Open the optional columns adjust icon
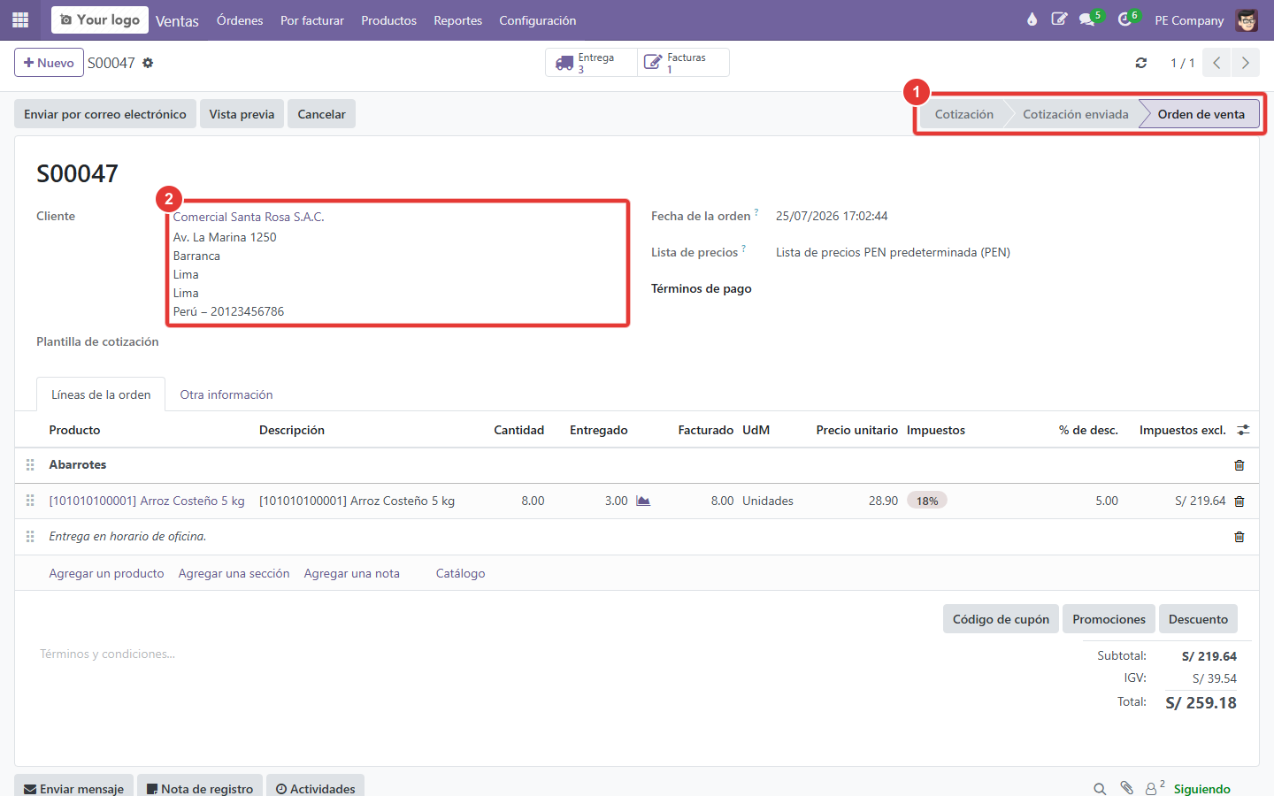Image resolution: width=1274 pixels, height=796 pixels. tap(1243, 430)
